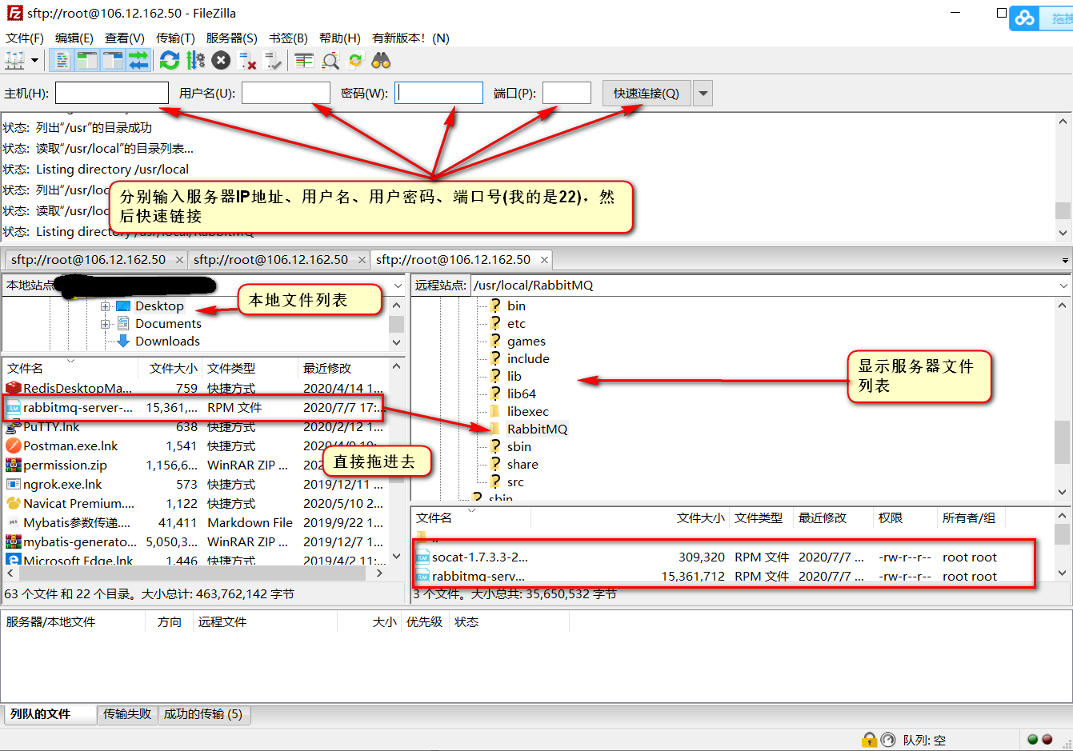Focus the 用户名(U) username input field
This screenshot has width=1073, height=751.
[286, 93]
